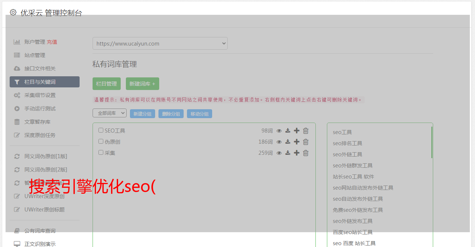Select keyword seo排名工具 in the list

pyautogui.click(x=347, y=143)
